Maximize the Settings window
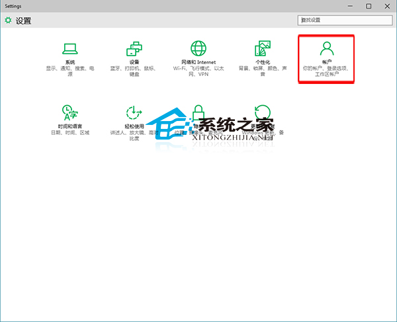Viewport: 397px width, 322px height. click(x=369, y=6)
